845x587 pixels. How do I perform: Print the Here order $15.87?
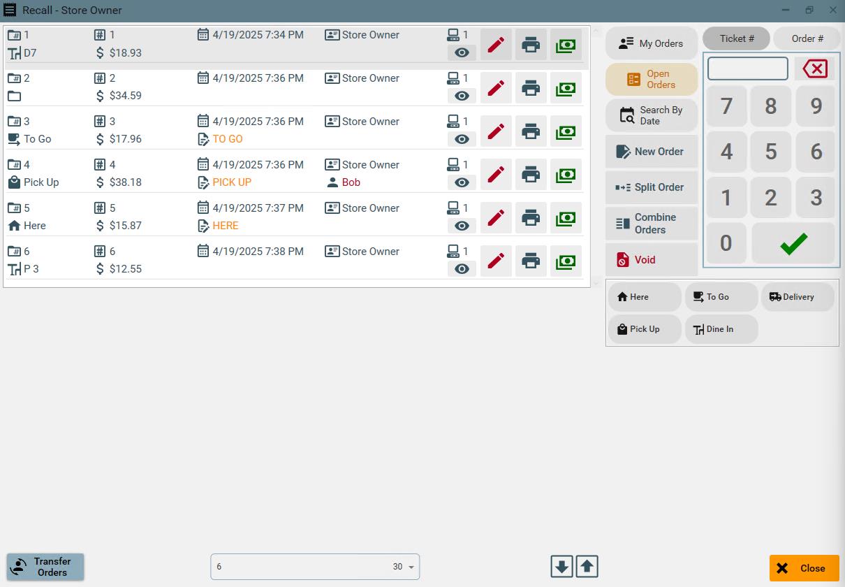531,218
